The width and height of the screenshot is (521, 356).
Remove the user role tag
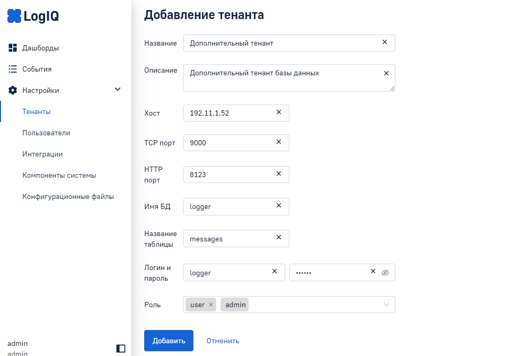211,305
